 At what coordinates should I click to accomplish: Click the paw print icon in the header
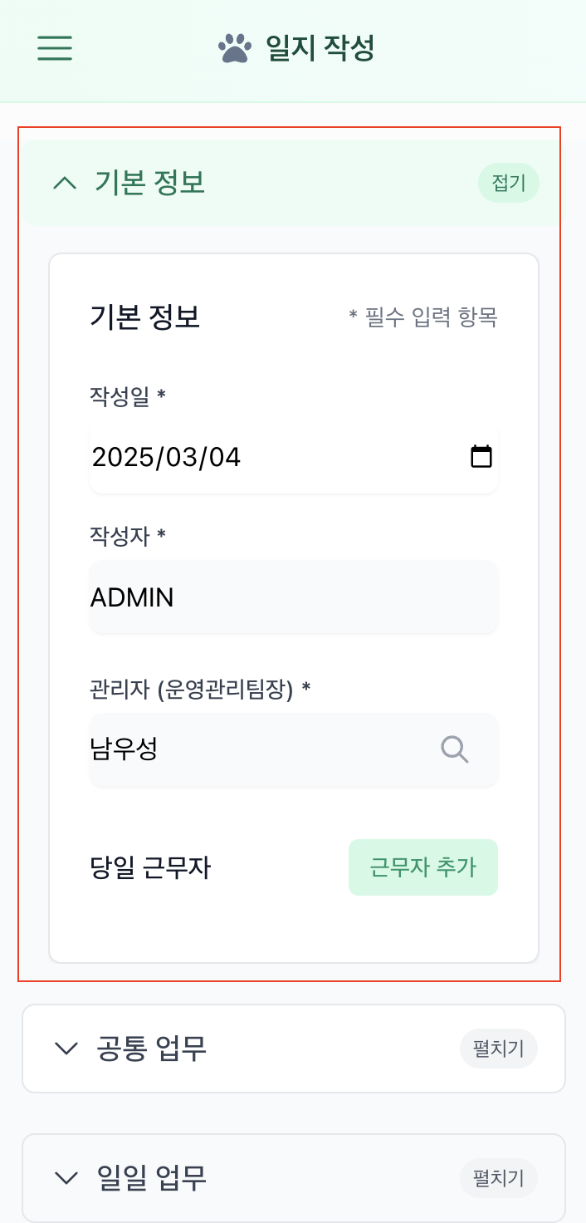[235, 47]
